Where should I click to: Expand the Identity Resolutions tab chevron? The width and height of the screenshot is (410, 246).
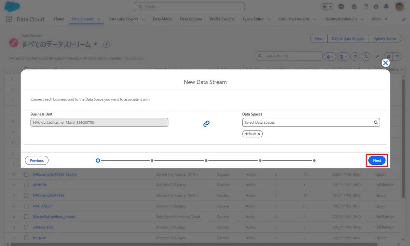tap(362, 19)
